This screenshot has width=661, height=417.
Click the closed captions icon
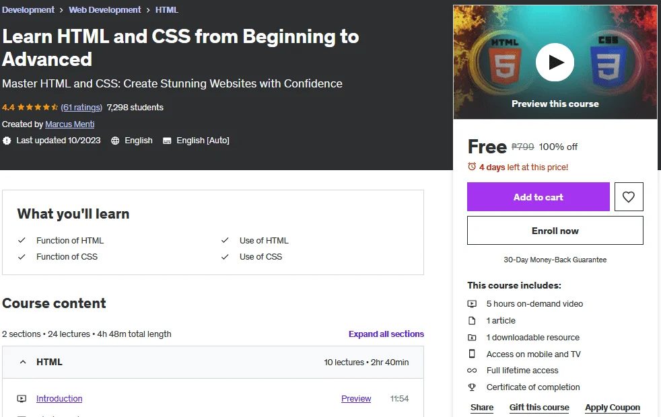[167, 141]
